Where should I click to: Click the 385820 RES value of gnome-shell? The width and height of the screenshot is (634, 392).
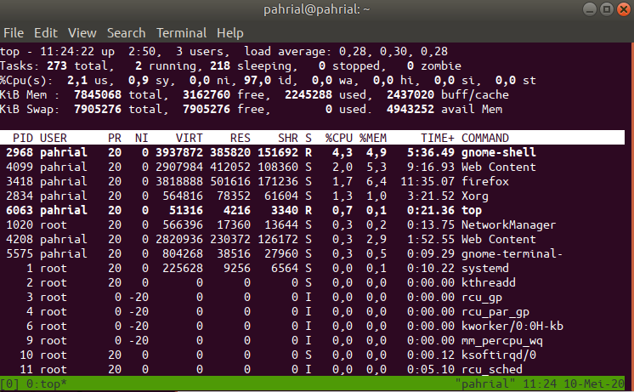(230, 152)
